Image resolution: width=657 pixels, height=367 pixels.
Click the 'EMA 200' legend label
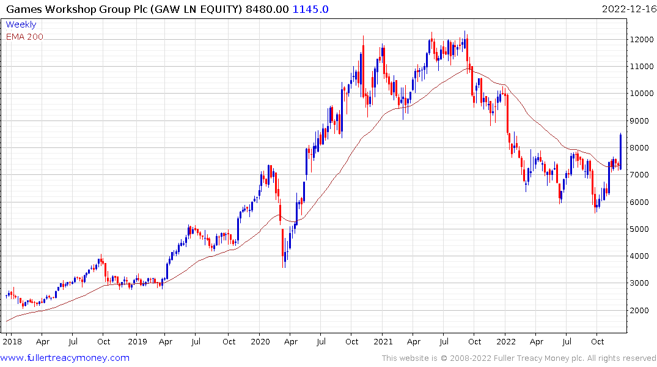click(x=24, y=37)
